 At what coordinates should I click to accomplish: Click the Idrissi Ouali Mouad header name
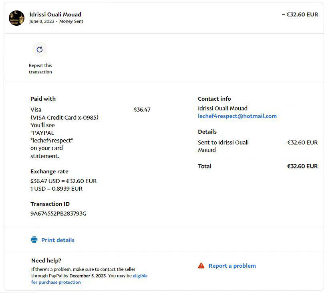pyautogui.click(x=55, y=14)
